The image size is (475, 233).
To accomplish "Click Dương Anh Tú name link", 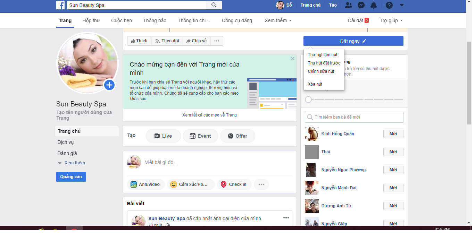I will tap(336, 206).
